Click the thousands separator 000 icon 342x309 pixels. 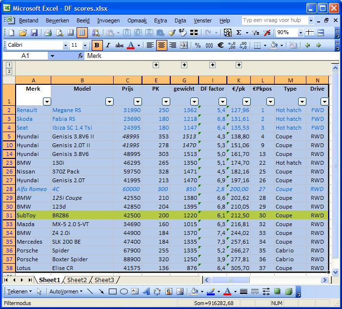pyautogui.click(x=209, y=45)
